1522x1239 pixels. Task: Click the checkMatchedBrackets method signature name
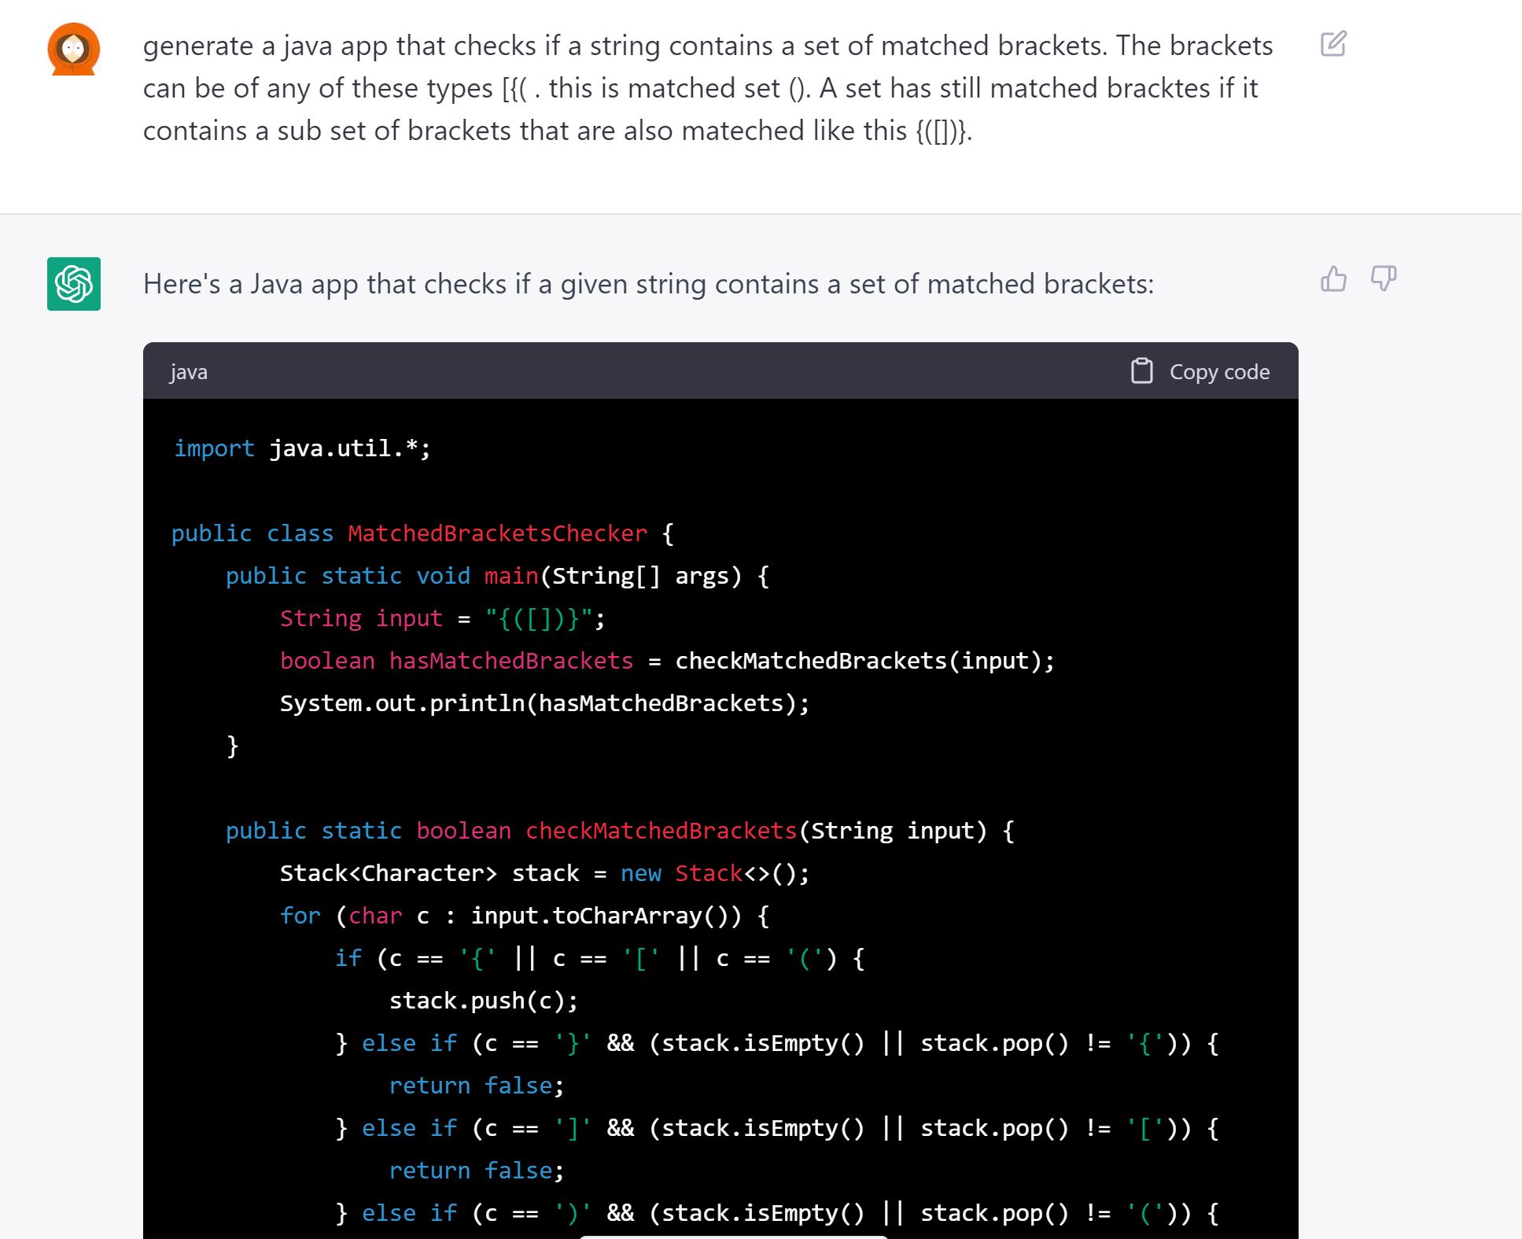(661, 831)
